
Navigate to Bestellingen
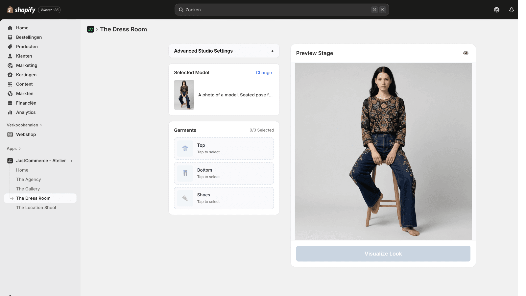[29, 37]
